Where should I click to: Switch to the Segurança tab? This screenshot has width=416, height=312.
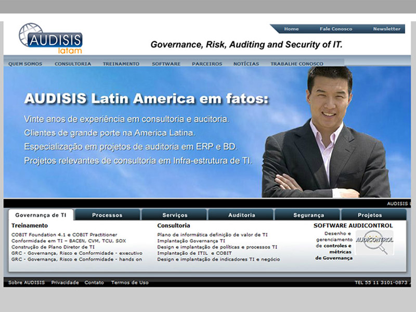tap(308, 215)
